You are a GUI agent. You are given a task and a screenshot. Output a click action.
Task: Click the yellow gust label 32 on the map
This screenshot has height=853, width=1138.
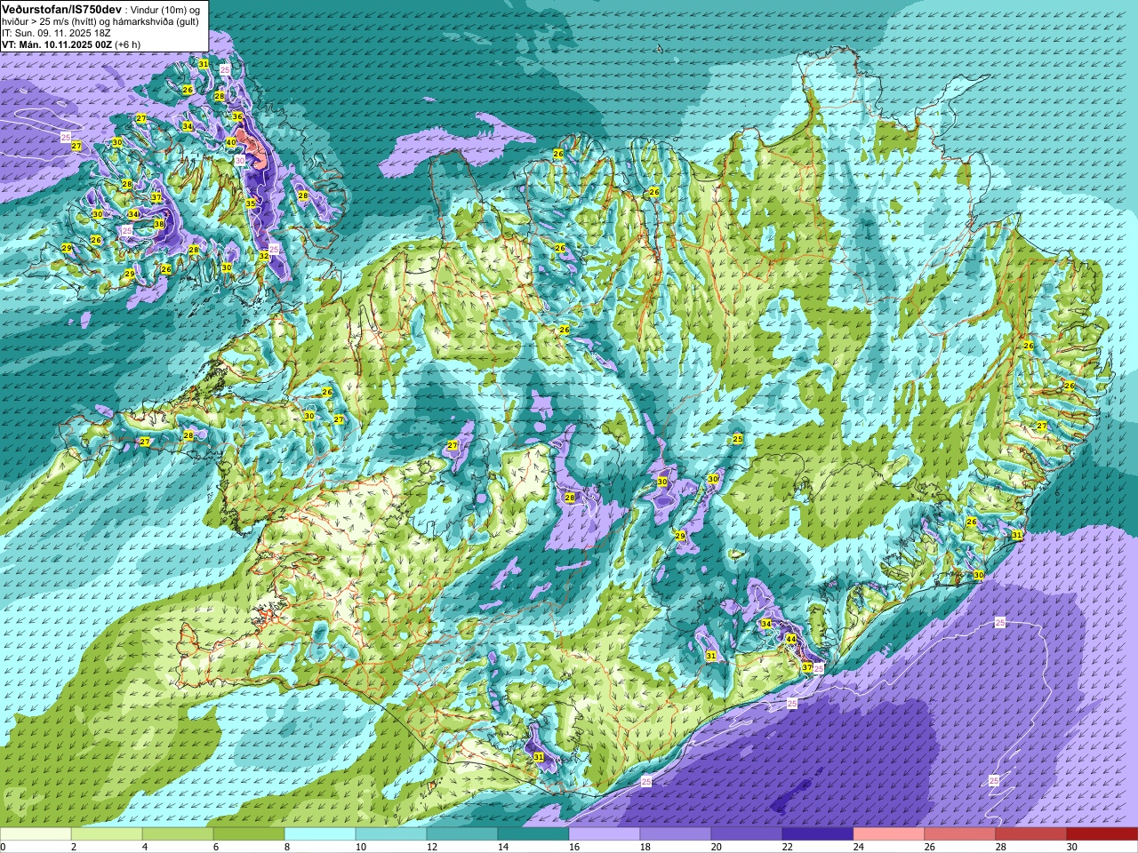264,256
